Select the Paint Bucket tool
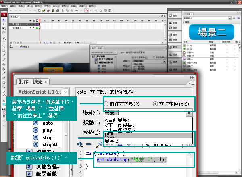 tap(4, 69)
